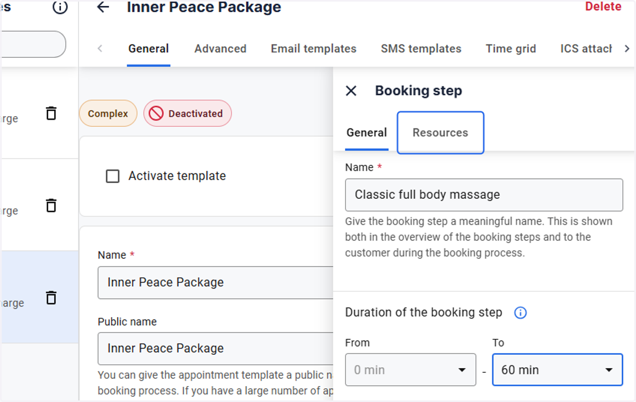Show info about booking step duration
The width and height of the screenshot is (636, 402).
pos(520,313)
